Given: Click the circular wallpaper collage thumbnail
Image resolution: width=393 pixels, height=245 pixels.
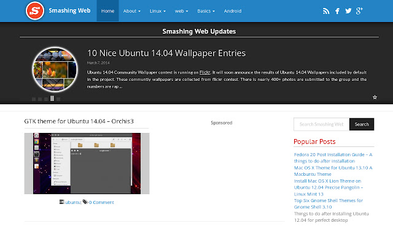Looking at the screenshot, I should (x=55, y=69).
